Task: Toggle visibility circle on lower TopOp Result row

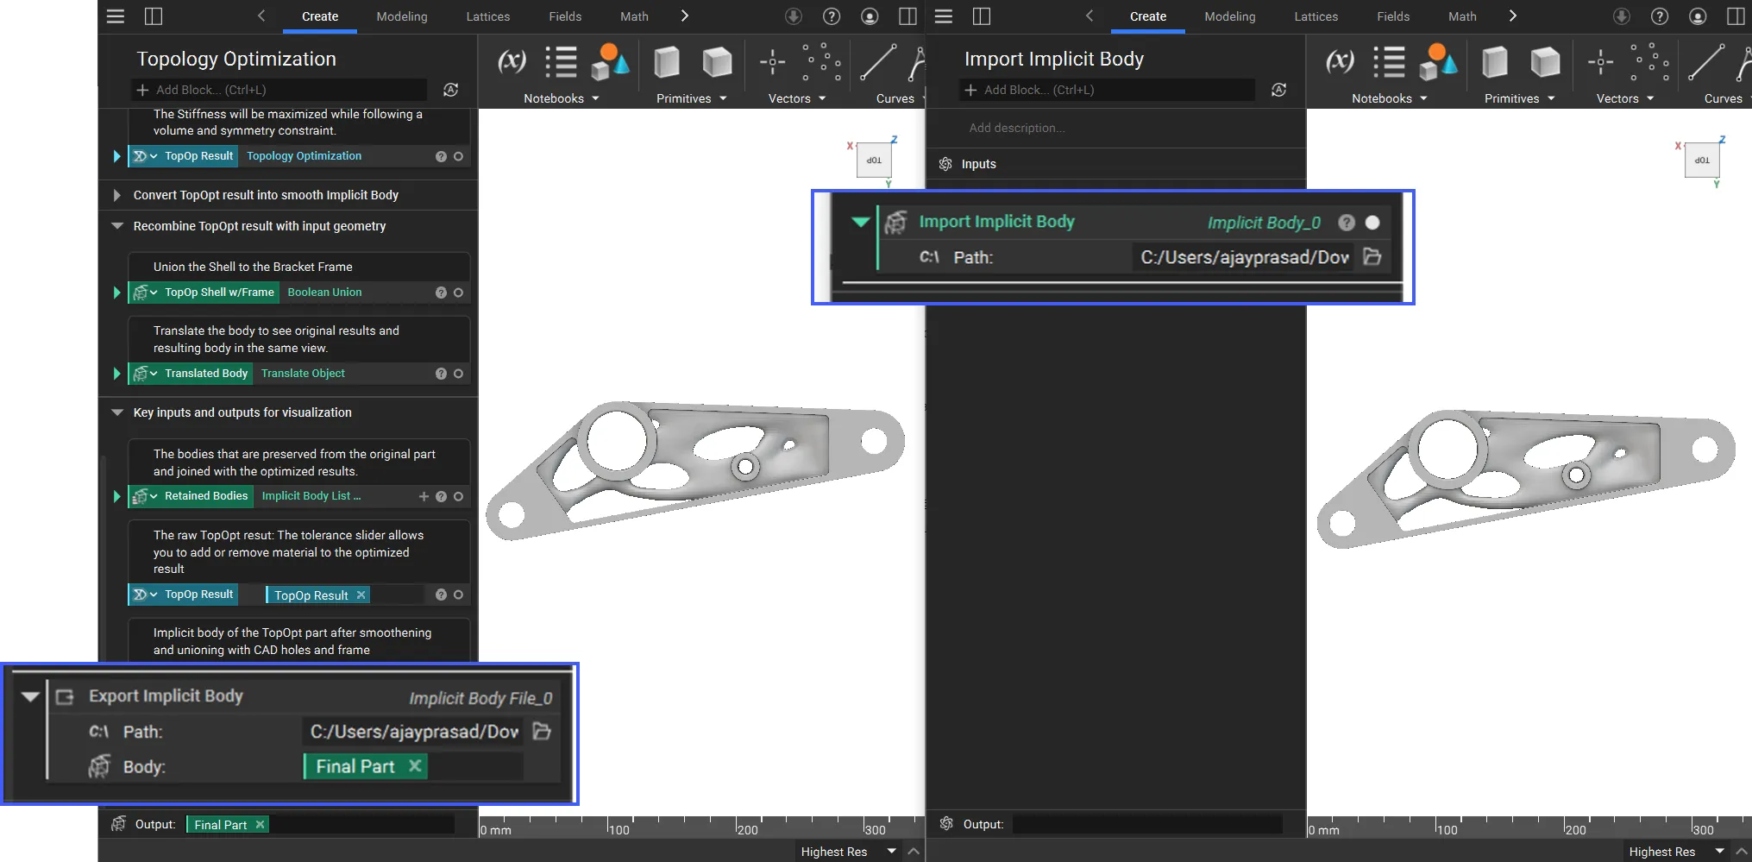Action: click(x=458, y=595)
